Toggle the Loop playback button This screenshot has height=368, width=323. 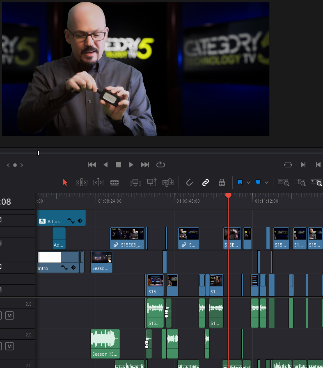pyautogui.click(x=160, y=165)
